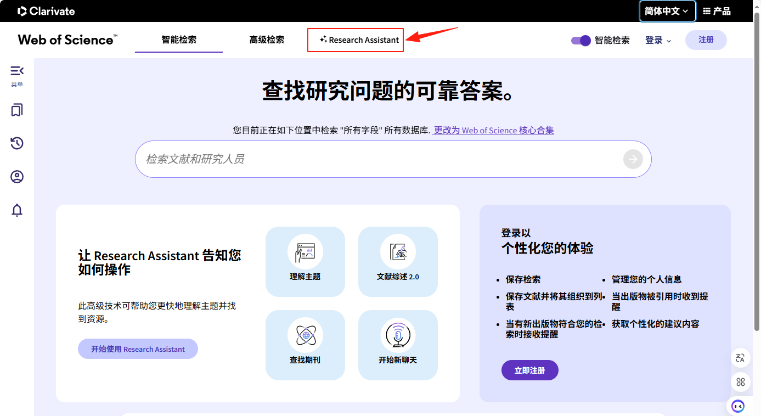Toggle the 智能检索 switch off
The image size is (761, 416).
pos(580,40)
